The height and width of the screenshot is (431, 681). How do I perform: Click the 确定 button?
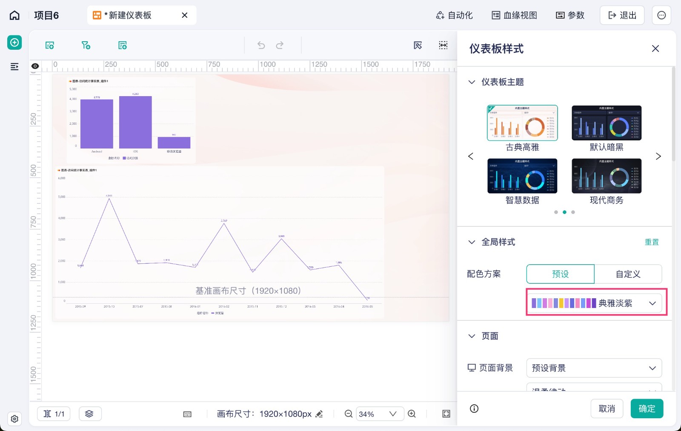pyautogui.click(x=647, y=408)
